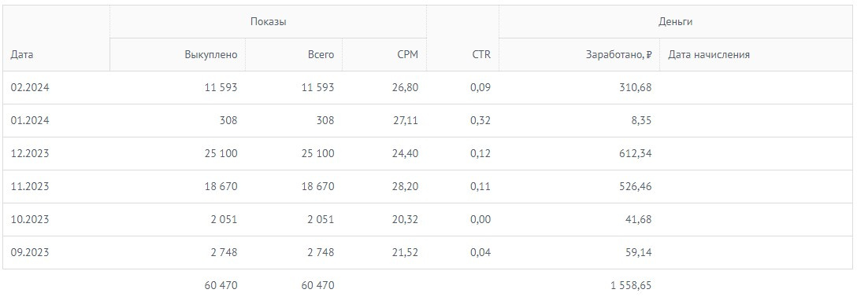Screen dimensions: 857x304
Task: Click the total earnings 1 558,65
Action: [x=631, y=285]
